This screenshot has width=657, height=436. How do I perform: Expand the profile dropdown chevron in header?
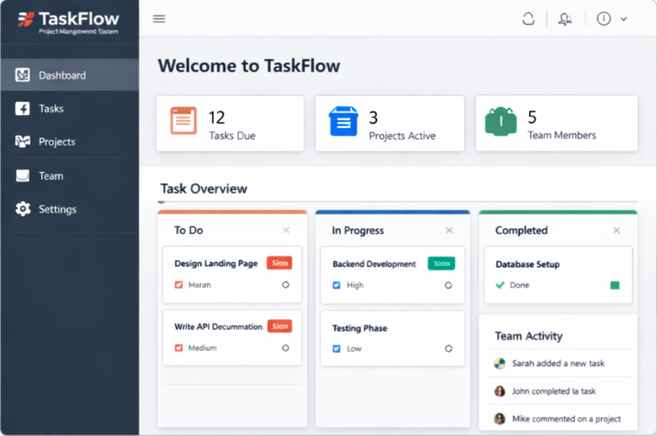click(x=624, y=19)
